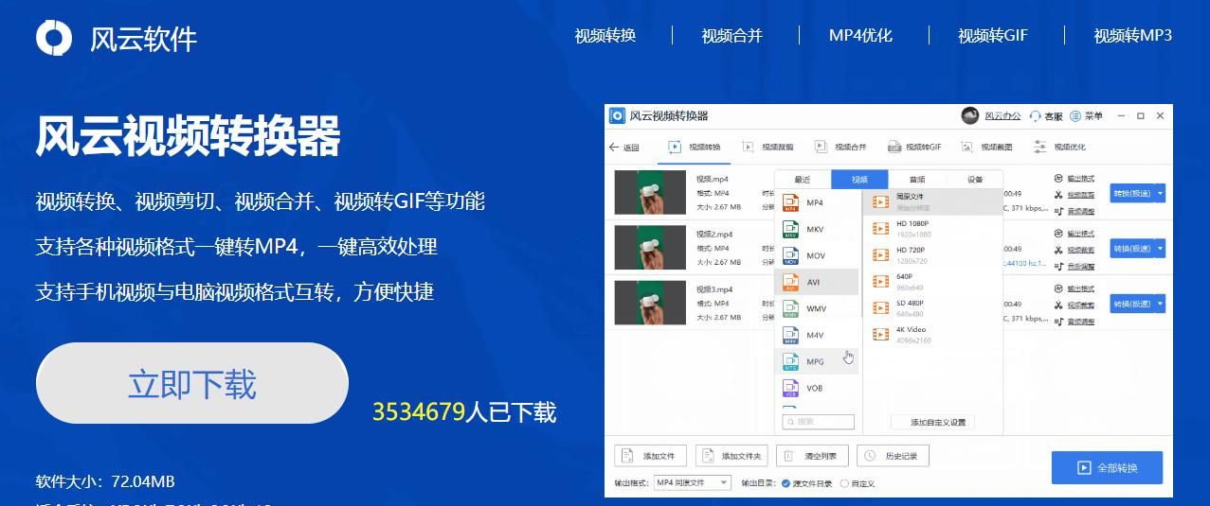
Task: Select the 音频 format tab
Action: click(x=917, y=180)
